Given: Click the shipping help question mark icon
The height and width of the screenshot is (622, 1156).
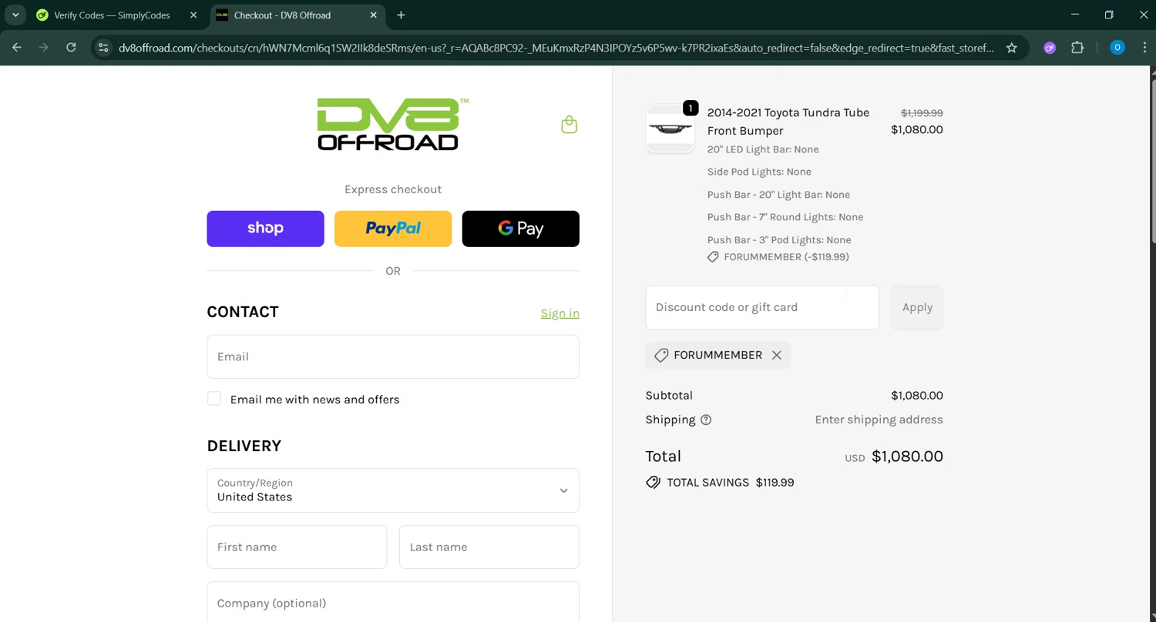Looking at the screenshot, I should (x=706, y=420).
